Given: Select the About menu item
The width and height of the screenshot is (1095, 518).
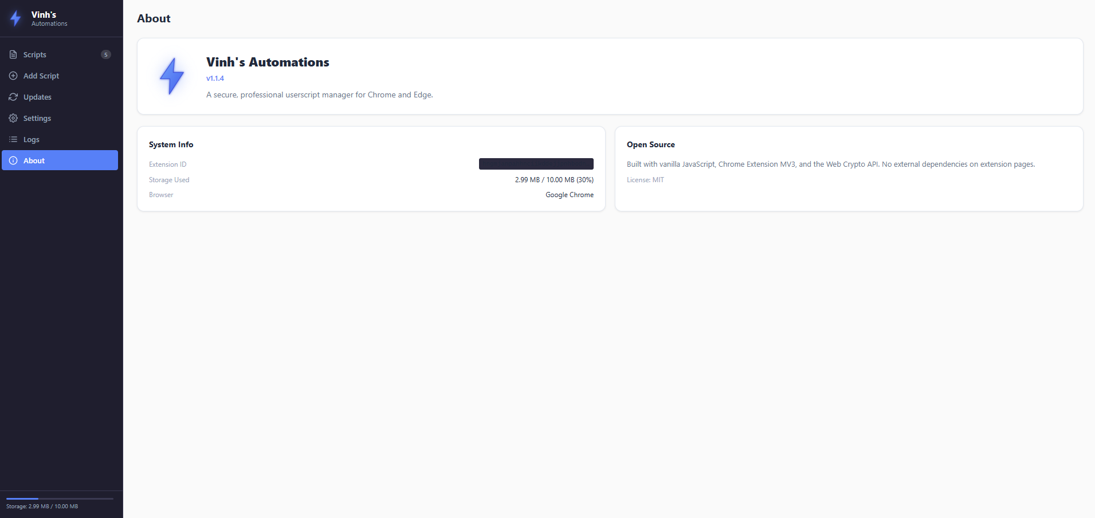Looking at the screenshot, I should (x=60, y=160).
